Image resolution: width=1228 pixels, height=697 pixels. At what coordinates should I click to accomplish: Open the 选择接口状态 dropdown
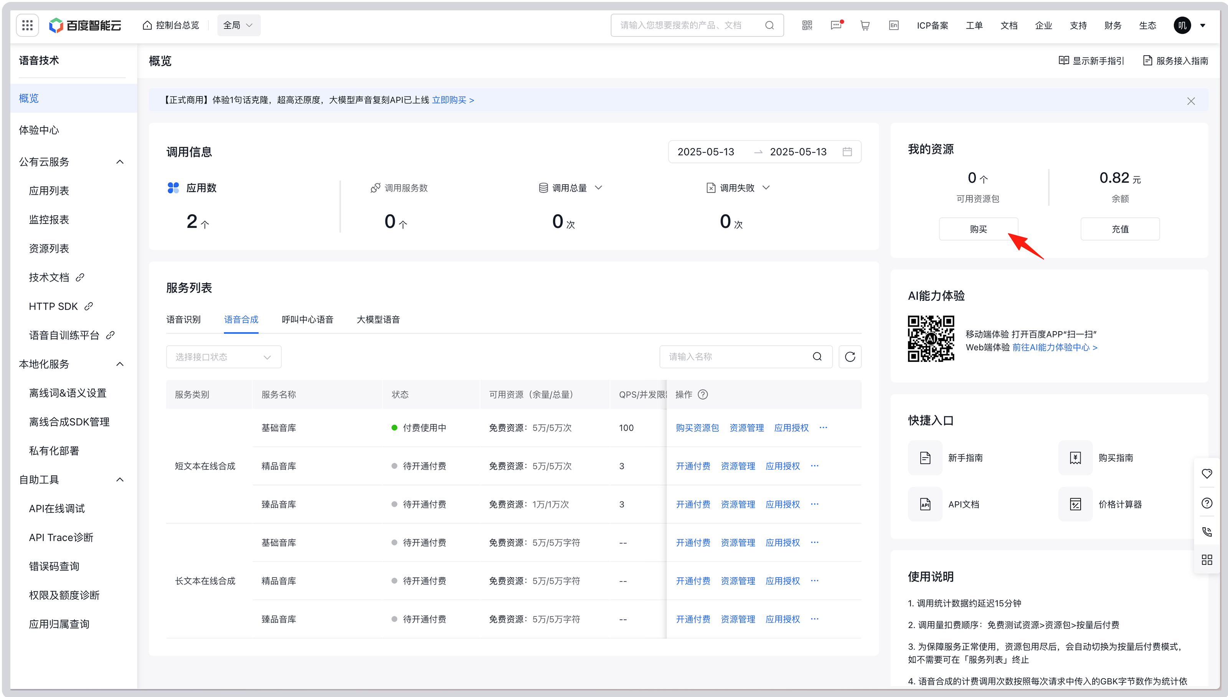click(223, 357)
